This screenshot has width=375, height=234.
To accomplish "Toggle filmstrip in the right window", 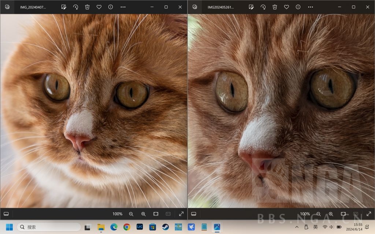I will point(194,214).
